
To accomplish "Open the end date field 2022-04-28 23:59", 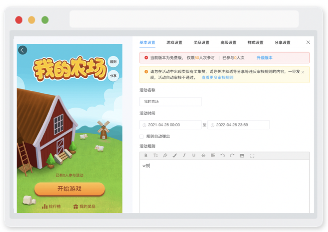I will [x=238, y=125].
